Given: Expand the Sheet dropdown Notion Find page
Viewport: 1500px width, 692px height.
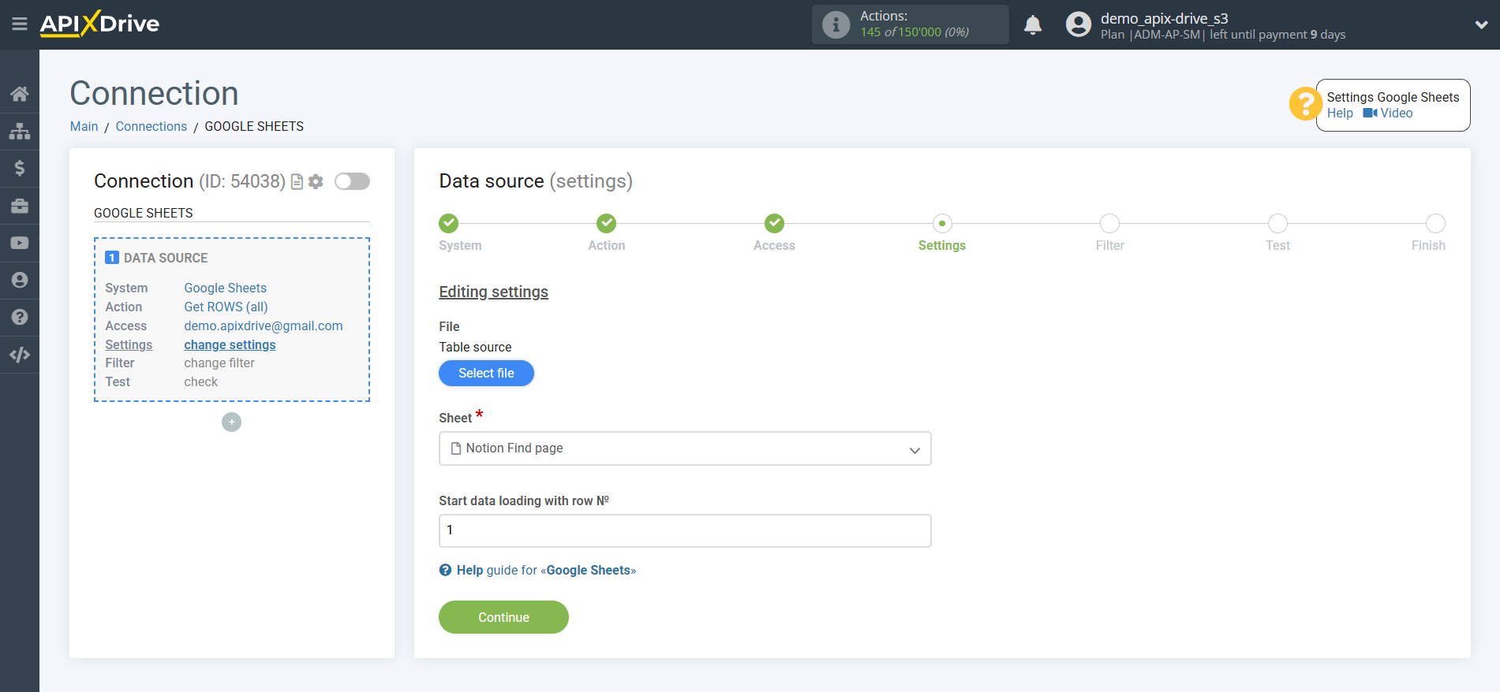Looking at the screenshot, I should (x=684, y=448).
